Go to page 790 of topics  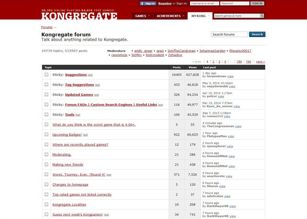(x=248, y=62)
